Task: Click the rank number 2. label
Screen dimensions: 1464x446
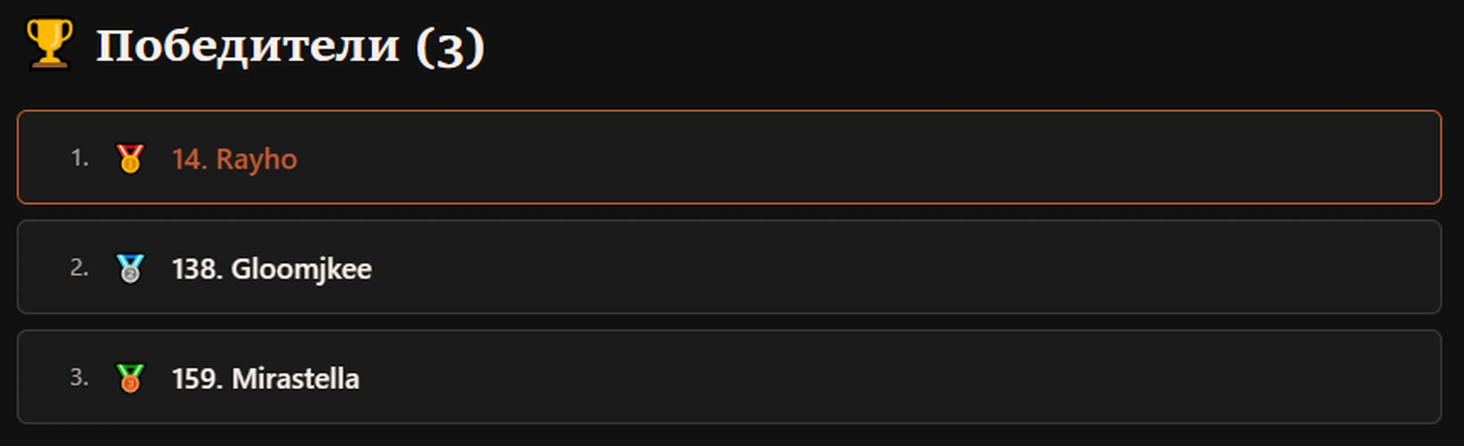Action: (79, 268)
